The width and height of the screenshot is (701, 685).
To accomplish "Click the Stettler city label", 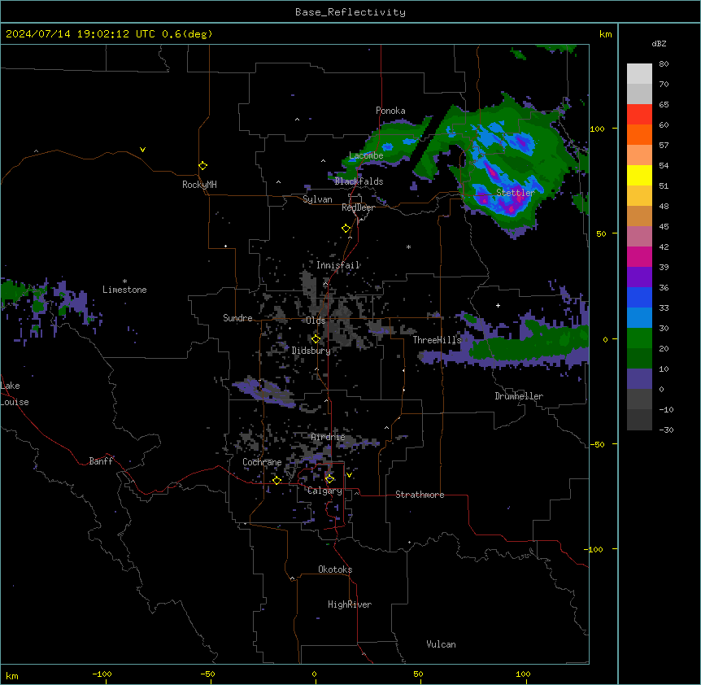I will pyautogui.click(x=516, y=193).
